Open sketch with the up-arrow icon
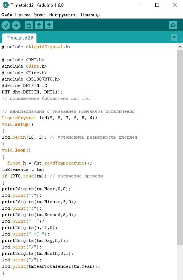This screenshot has height=280, width=183. point(39,25)
